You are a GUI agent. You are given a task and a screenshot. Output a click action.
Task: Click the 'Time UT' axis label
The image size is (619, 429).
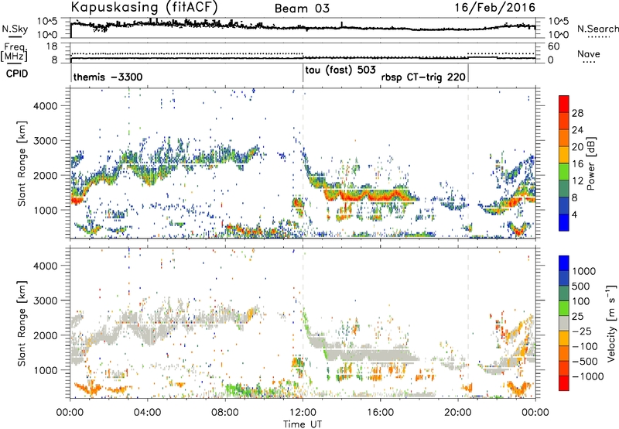point(303,424)
